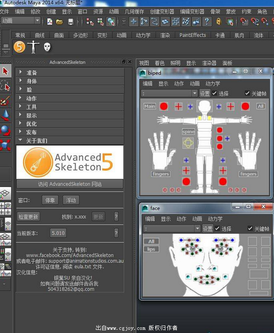Click the New Scene icon in the toolbar
The width and height of the screenshot is (274, 333).
pyautogui.click(x=50, y=22)
